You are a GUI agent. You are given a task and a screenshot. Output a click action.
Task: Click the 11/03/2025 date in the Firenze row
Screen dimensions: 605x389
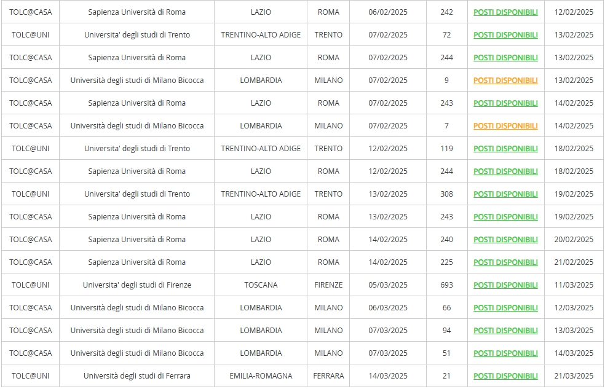point(574,285)
